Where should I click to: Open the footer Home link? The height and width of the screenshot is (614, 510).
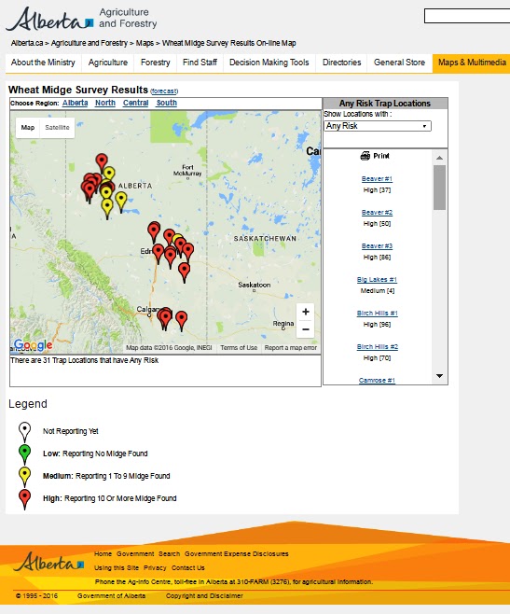(103, 553)
